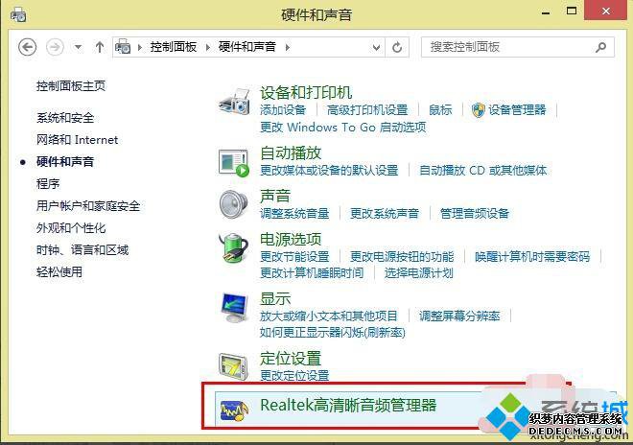Expand the address bar history dropdown

(376, 47)
